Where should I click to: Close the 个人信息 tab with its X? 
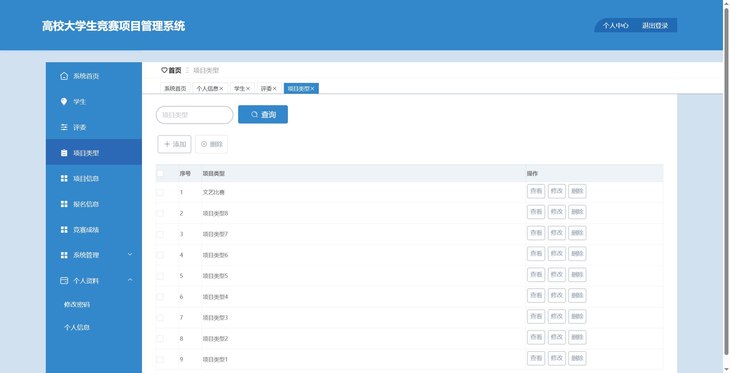click(x=221, y=88)
